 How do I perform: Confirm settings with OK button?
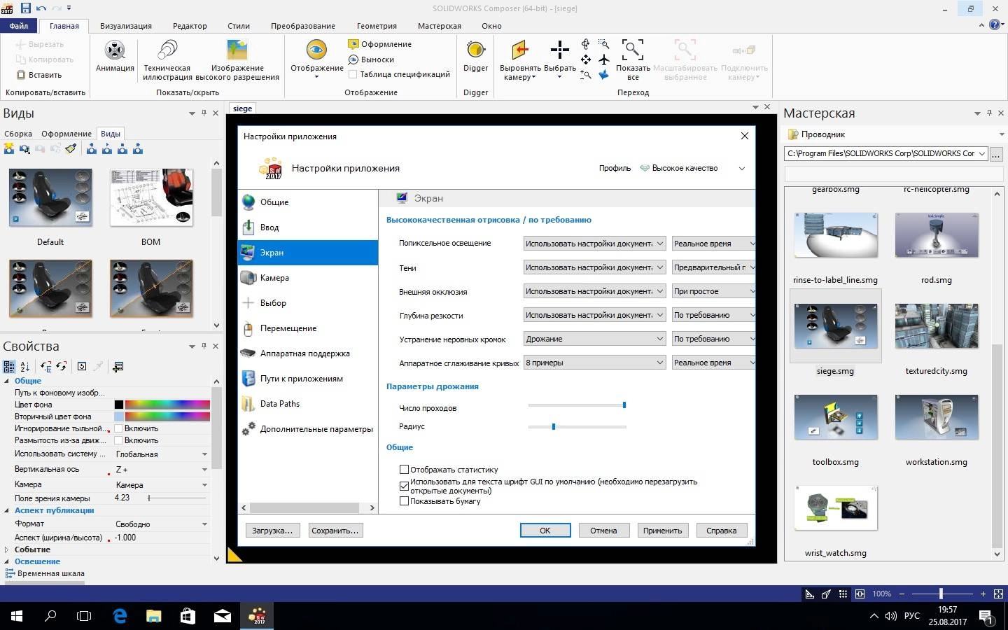click(x=545, y=531)
